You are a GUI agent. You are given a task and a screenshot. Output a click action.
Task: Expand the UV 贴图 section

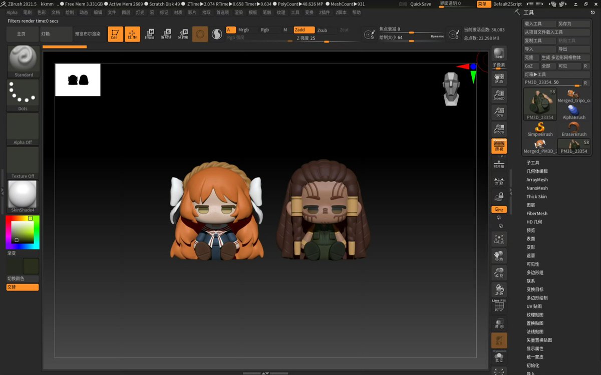[x=534, y=306]
